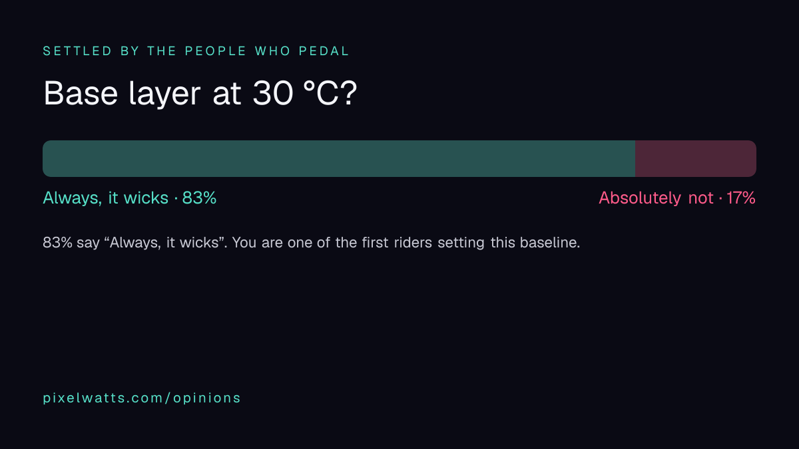799x449 pixels.
Task: Click the 'Settled by the people who pedal' tagline
Action: [196, 51]
